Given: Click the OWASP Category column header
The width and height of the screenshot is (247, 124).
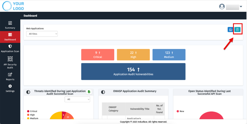Looking at the screenshot, I should pos(116,109).
